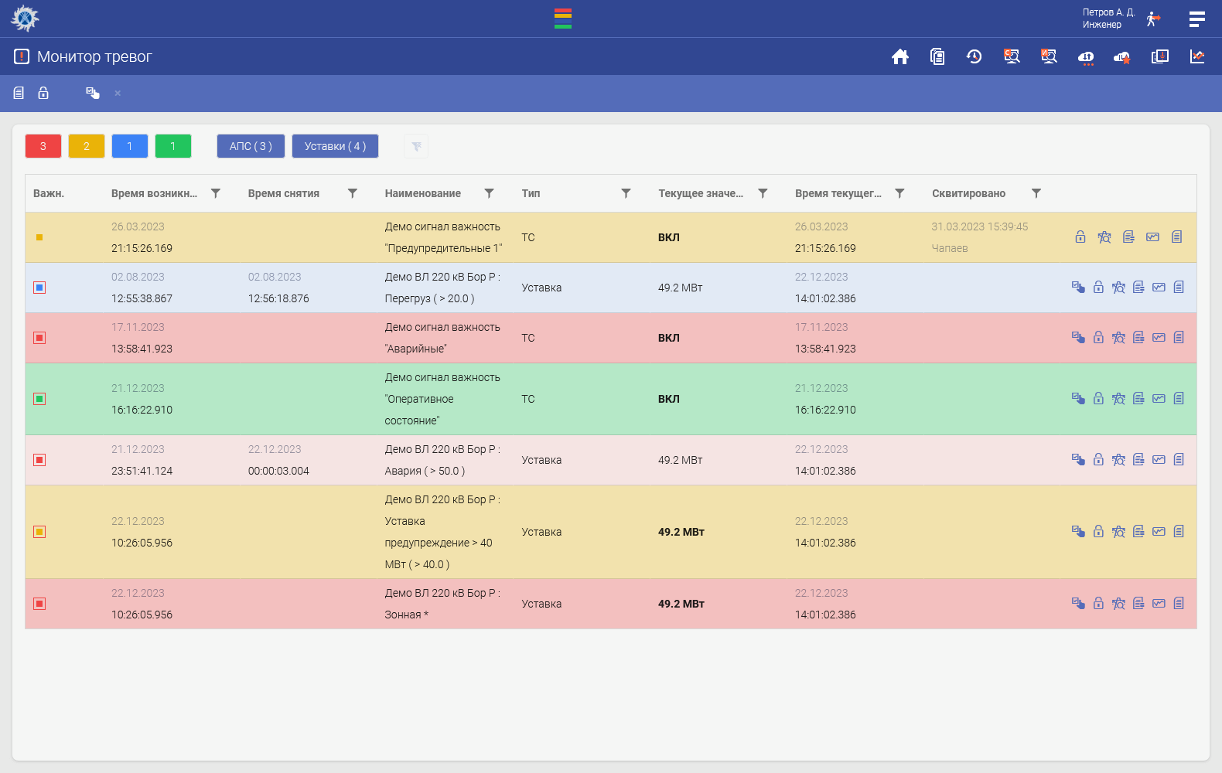1222x773 pixels.
Task: Check the blue Перегруз row checkbox
Action: [40, 288]
